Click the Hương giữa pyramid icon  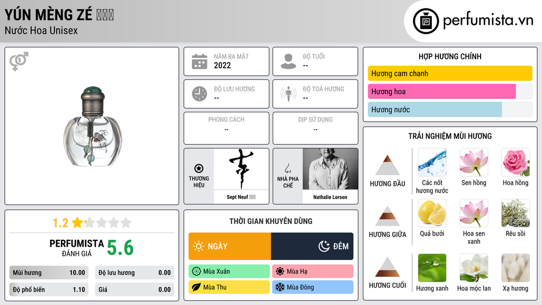tap(387, 216)
